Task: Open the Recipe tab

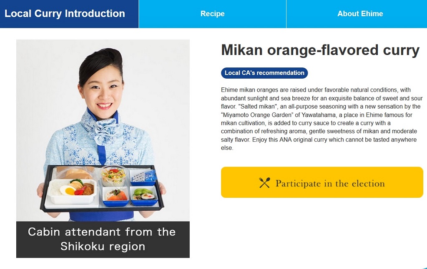Action: pyautogui.click(x=212, y=14)
